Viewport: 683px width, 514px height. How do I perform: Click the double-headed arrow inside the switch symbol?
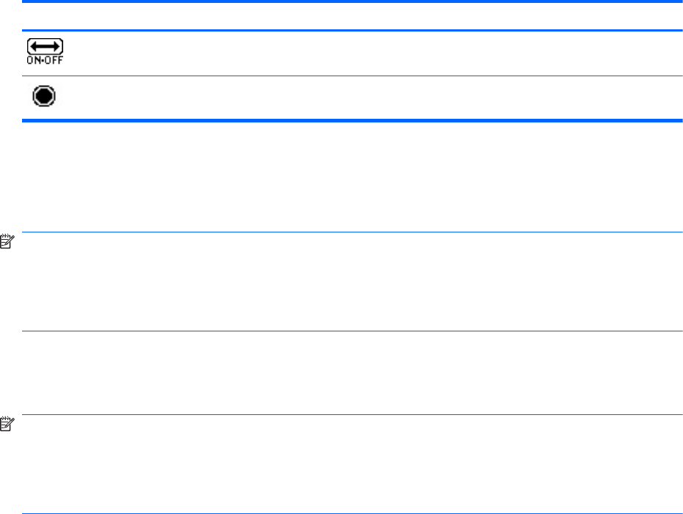click(45, 46)
